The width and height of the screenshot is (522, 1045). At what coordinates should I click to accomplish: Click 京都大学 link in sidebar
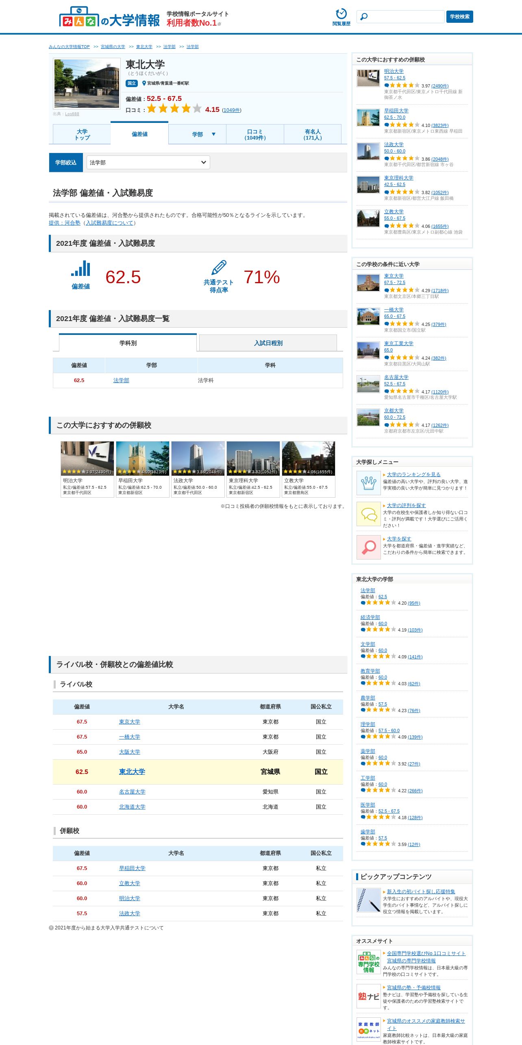(394, 411)
